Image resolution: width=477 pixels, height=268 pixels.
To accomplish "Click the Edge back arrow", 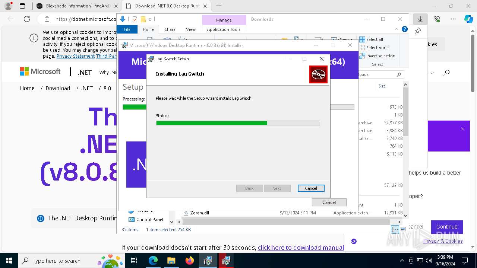I will point(10,19).
